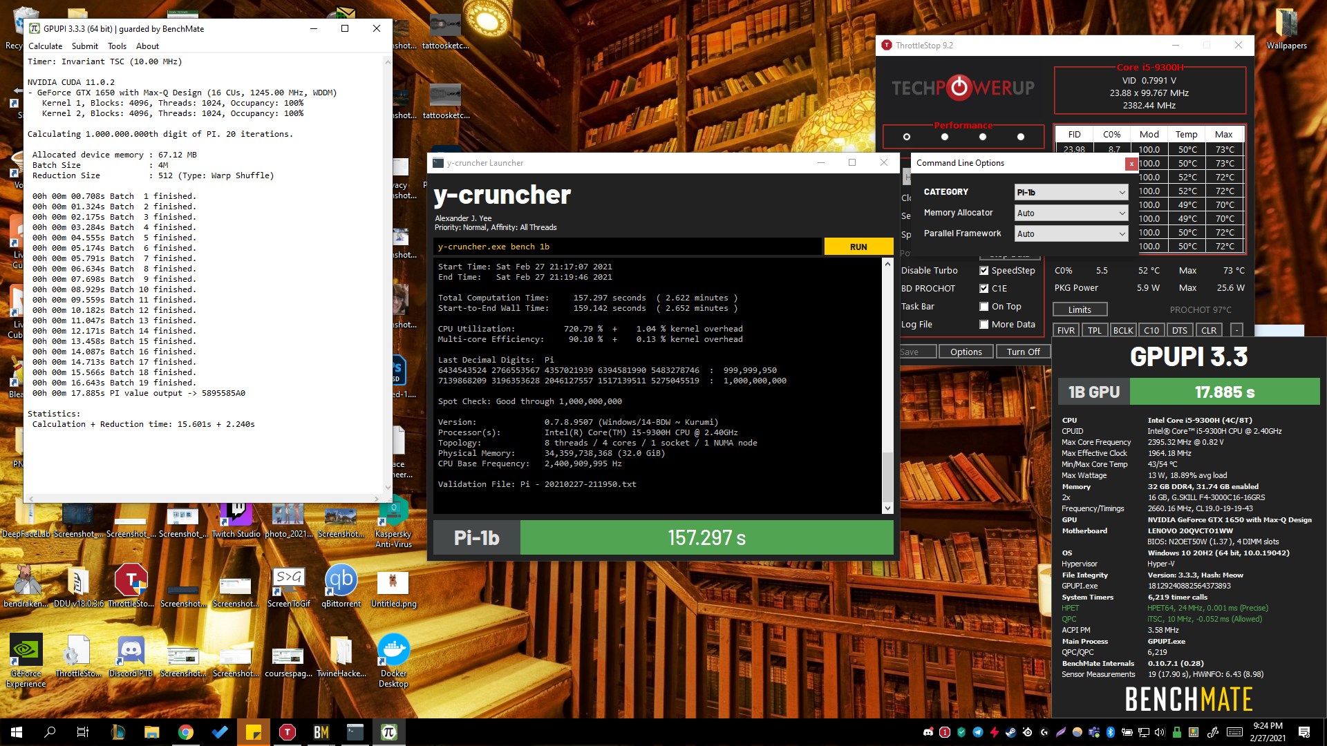Open League of Legends from the taskbar
The width and height of the screenshot is (1327, 746).
click(x=117, y=732)
